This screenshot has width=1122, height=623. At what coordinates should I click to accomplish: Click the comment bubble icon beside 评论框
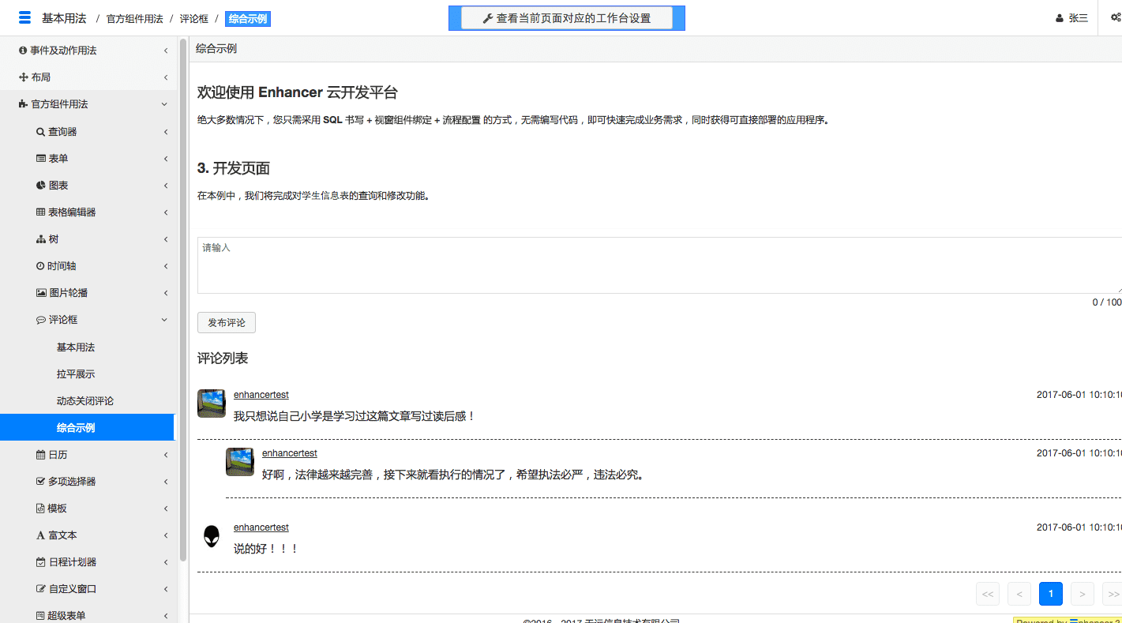click(x=41, y=320)
